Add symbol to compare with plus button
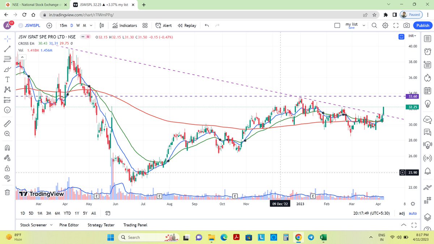Screen dimensions: 434x244 tap(49, 26)
